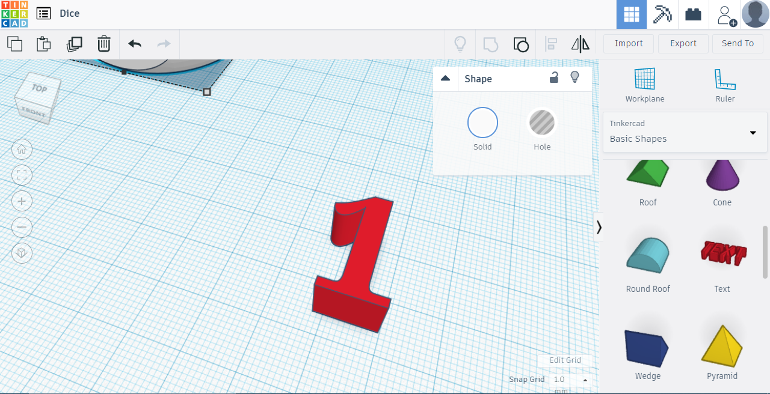Click the Copy tool icon
Screen dimensions: 770x394
click(x=14, y=43)
